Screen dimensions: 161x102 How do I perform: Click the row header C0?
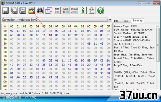(5, 82)
